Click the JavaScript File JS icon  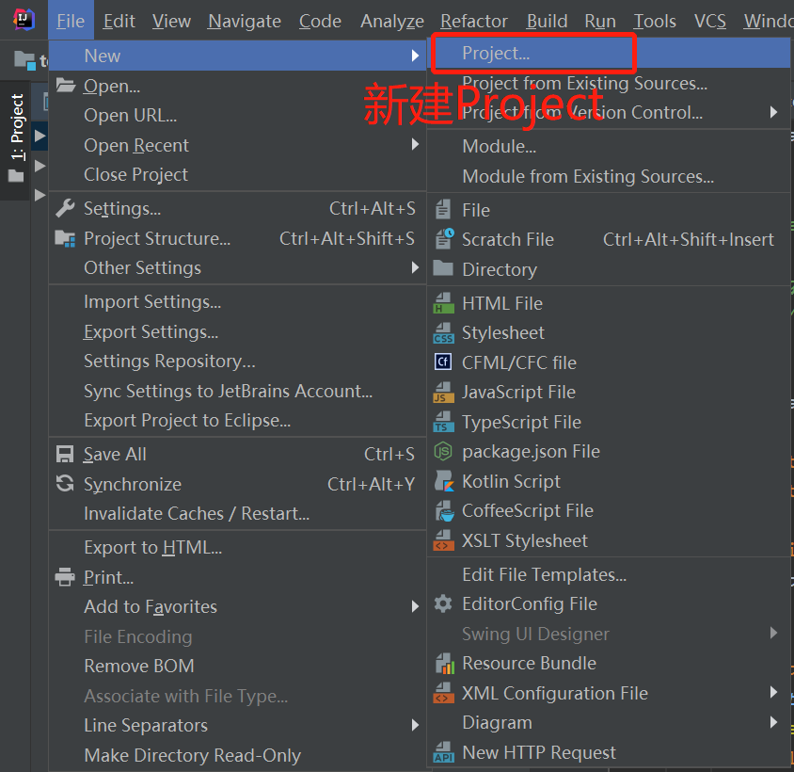click(x=444, y=392)
